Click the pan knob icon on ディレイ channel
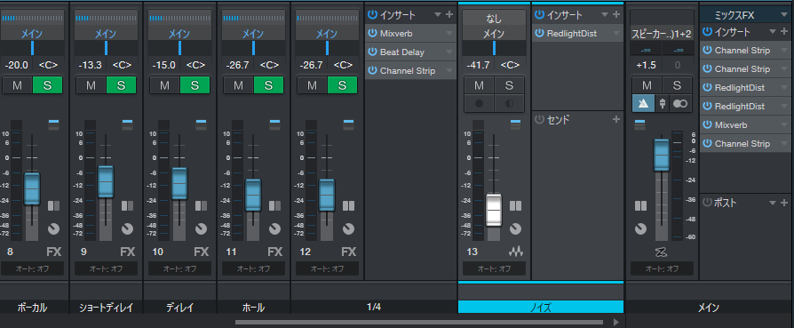 pyautogui.click(x=201, y=228)
